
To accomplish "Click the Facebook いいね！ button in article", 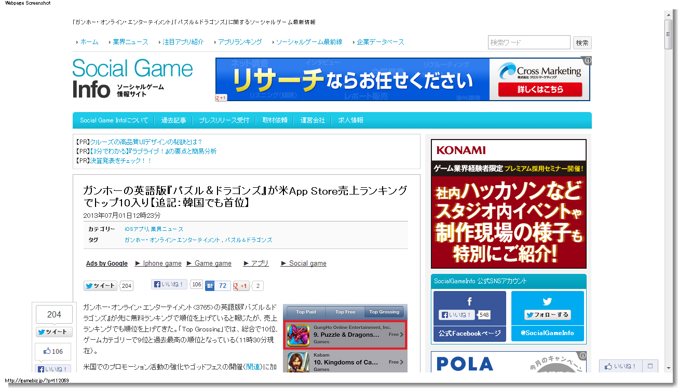I will click(169, 284).
